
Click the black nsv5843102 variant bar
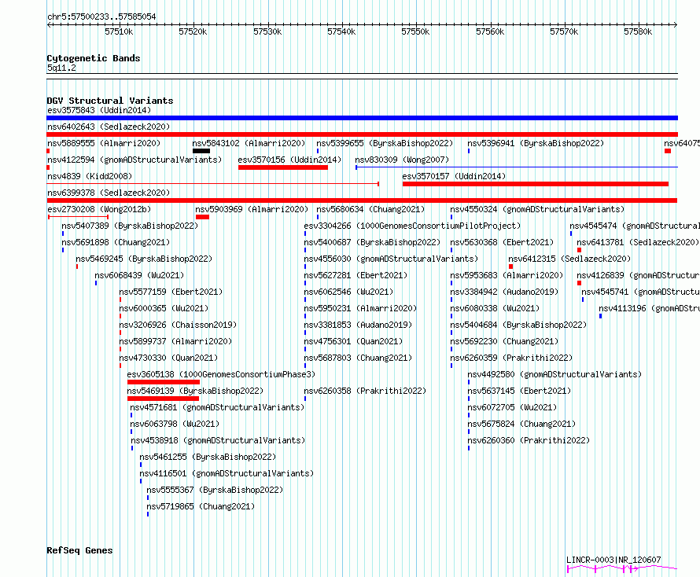(x=201, y=151)
